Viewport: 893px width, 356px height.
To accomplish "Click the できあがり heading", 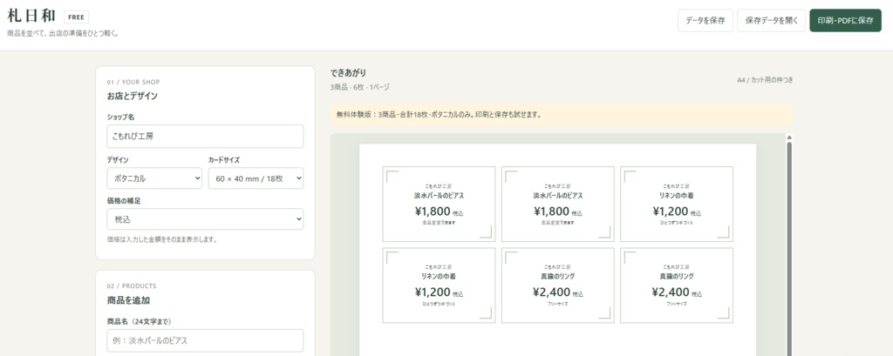I will coord(349,73).
